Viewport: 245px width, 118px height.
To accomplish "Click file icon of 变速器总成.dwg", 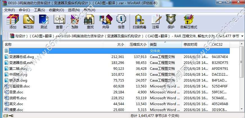I will click(x=6, y=57).
